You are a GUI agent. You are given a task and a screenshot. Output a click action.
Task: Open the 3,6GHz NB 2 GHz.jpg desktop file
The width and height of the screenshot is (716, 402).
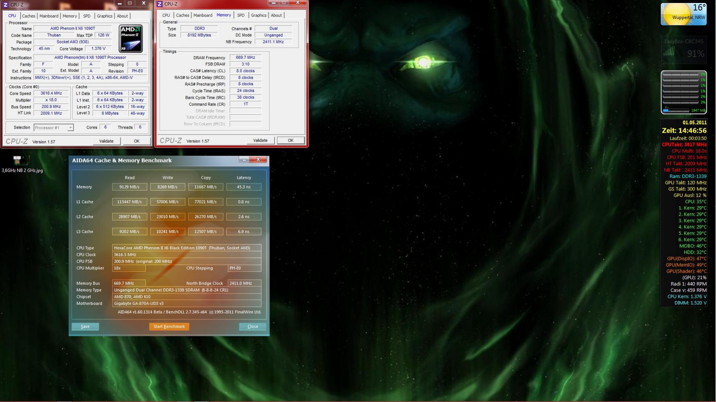22,164
